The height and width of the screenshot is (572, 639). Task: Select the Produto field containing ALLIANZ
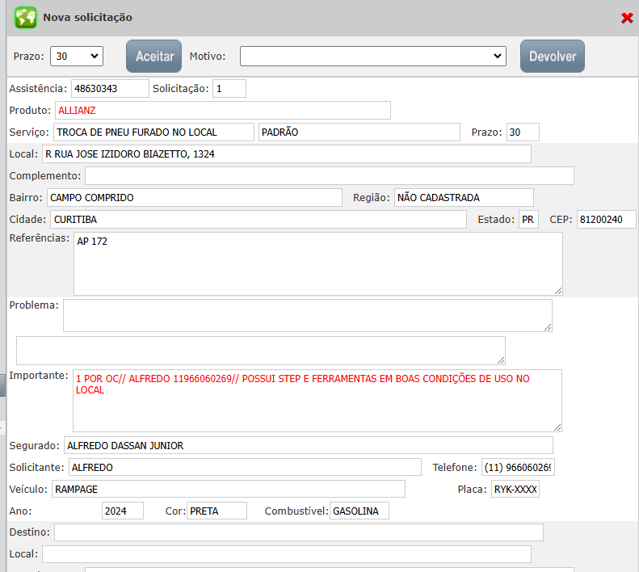pos(222,110)
